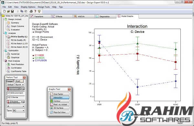Save the design with the floppy disk icon
The width and height of the screenshot is (194, 126).
12,11
